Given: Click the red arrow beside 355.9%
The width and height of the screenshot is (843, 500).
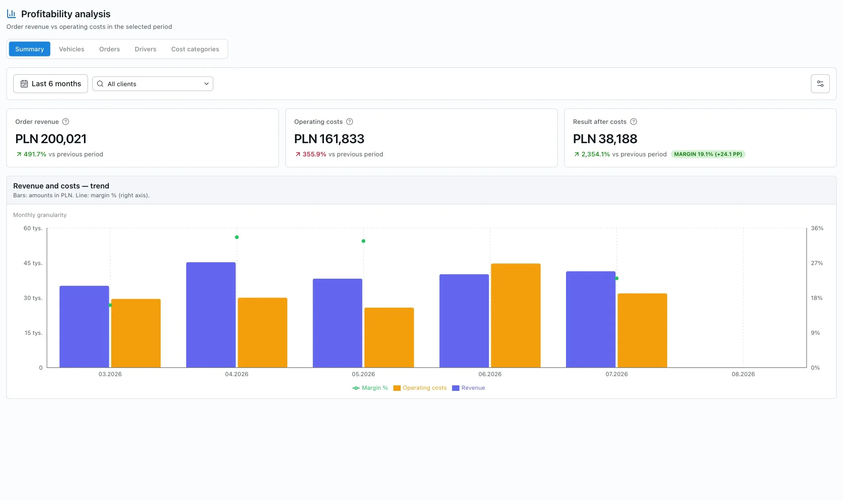Looking at the screenshot, I should [x=297, y=154].
